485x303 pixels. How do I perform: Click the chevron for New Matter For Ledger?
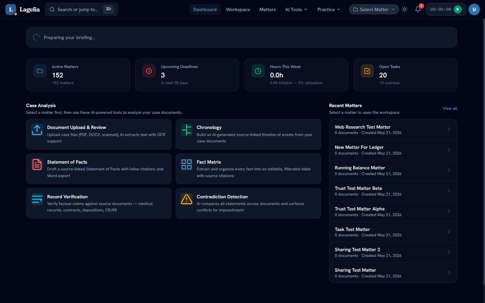[449, 150]
